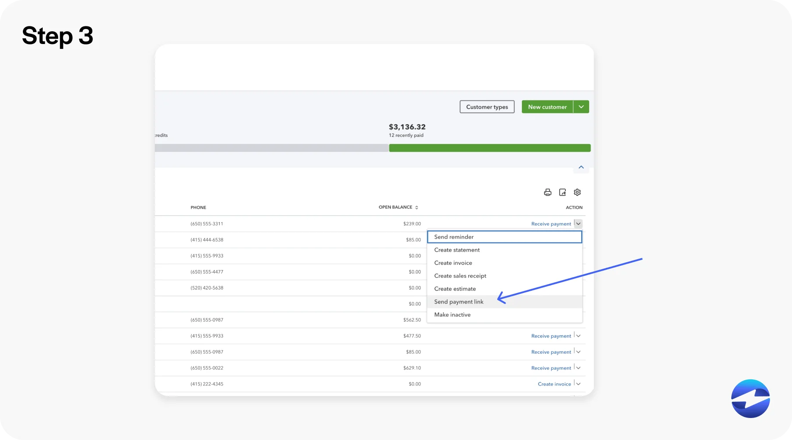Choose Create invoice menu option
The image size is (792, 440).
pyautogui.click(x=505, y=263)
